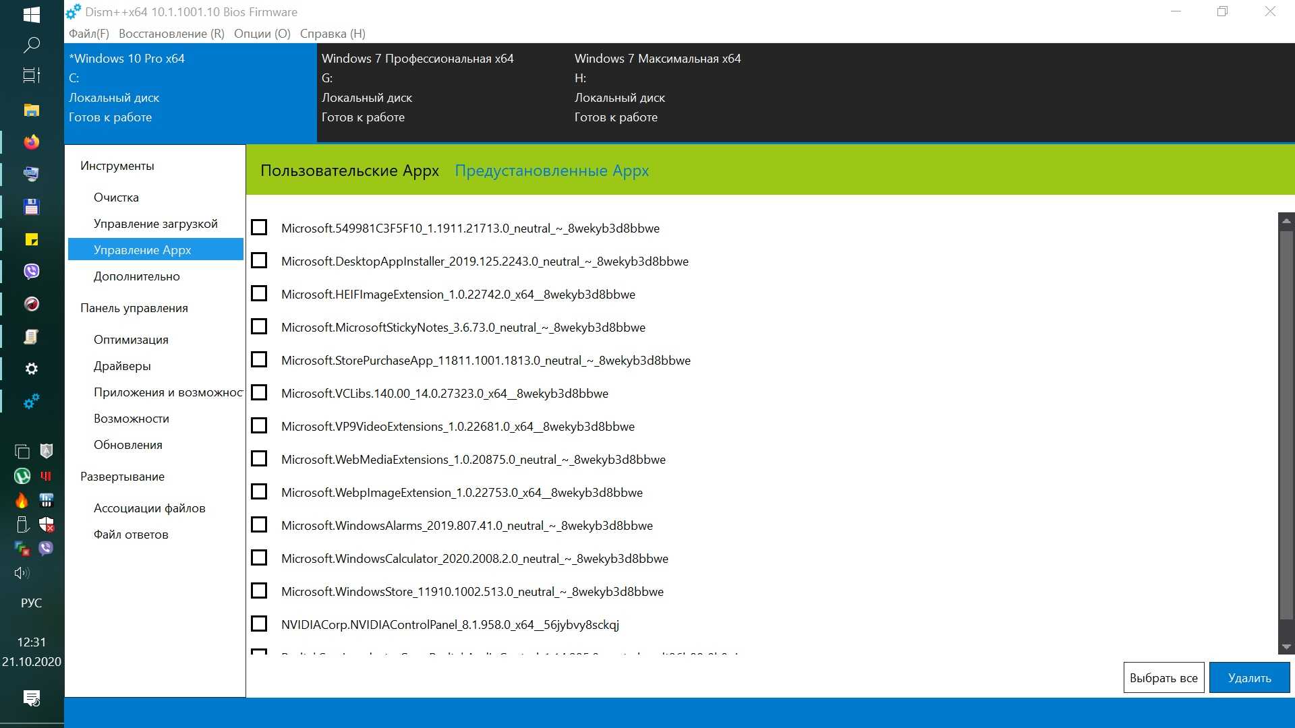Click the Удалить button
The height and width of the screenshot is (728, 1295).
point(1248,678)
